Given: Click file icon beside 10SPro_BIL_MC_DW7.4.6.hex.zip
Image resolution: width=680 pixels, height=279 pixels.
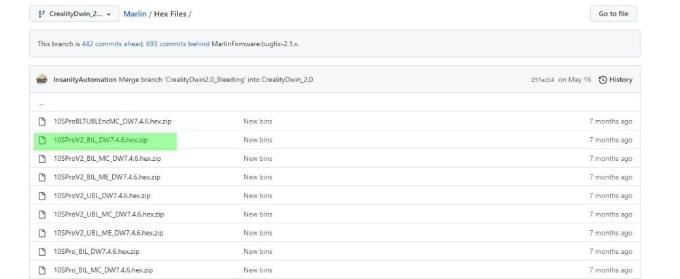Looking at the screenshot, I should [x=42, y=270].
